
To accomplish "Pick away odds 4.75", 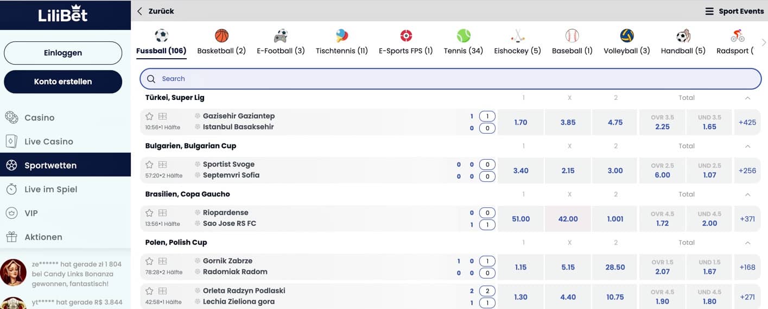I will click(x=615, y=122).
